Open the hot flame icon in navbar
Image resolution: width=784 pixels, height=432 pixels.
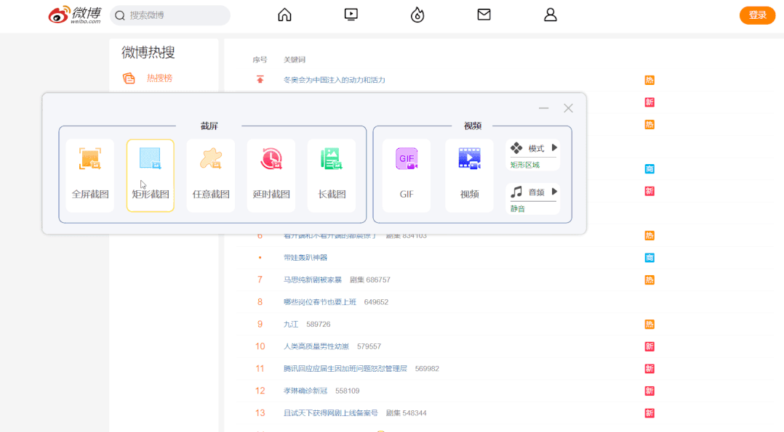[x=417, y=15]
